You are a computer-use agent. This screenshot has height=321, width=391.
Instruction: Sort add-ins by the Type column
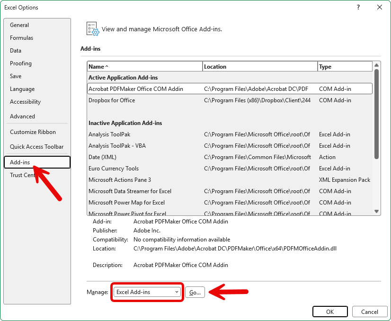(345, 66)
